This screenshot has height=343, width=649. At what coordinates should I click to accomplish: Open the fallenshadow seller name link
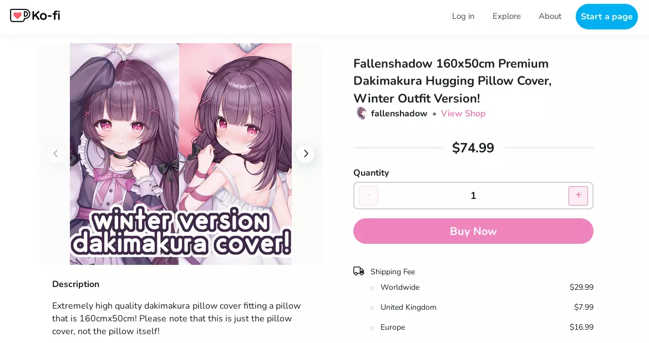pos(399,113)
